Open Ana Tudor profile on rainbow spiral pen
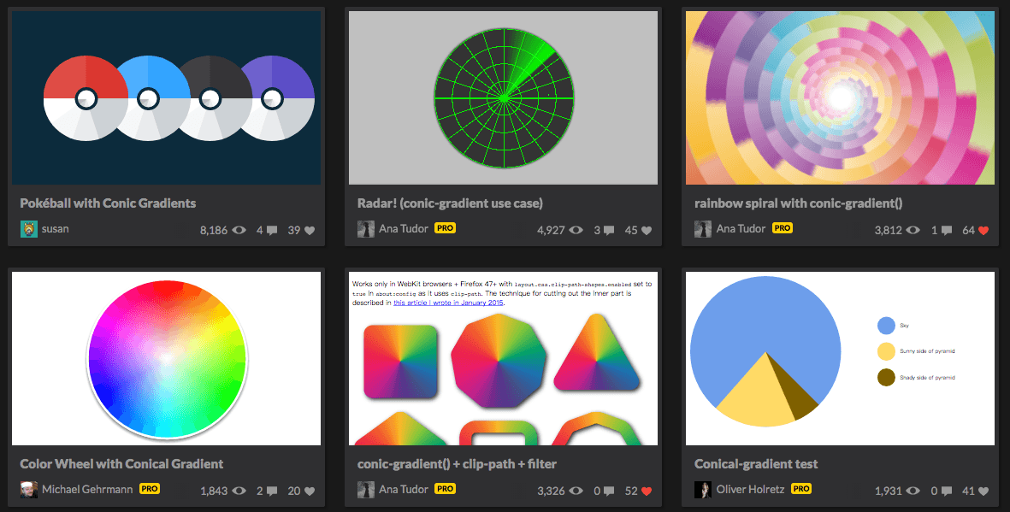 tap(741, 228)
